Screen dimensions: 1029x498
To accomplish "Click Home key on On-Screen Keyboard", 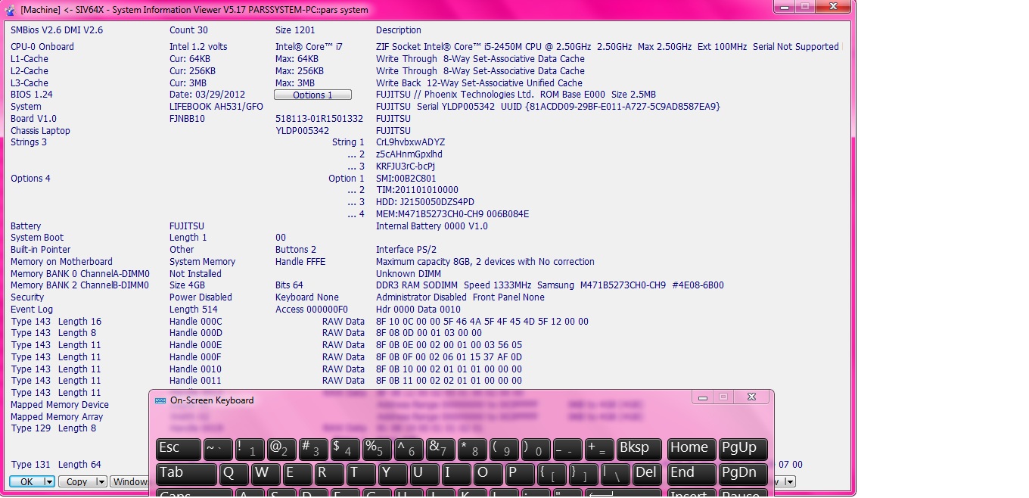I will (x=692, y=449).
